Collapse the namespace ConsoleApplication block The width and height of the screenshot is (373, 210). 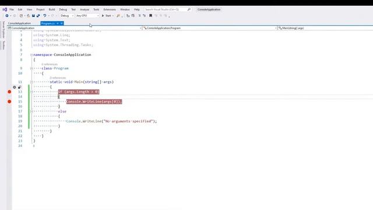31,55
